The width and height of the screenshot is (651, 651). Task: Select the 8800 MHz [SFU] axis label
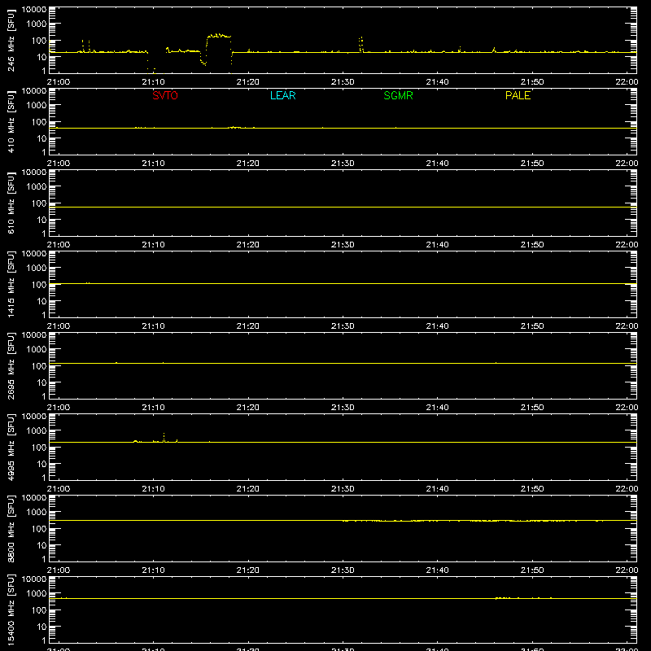pos(11,528)
